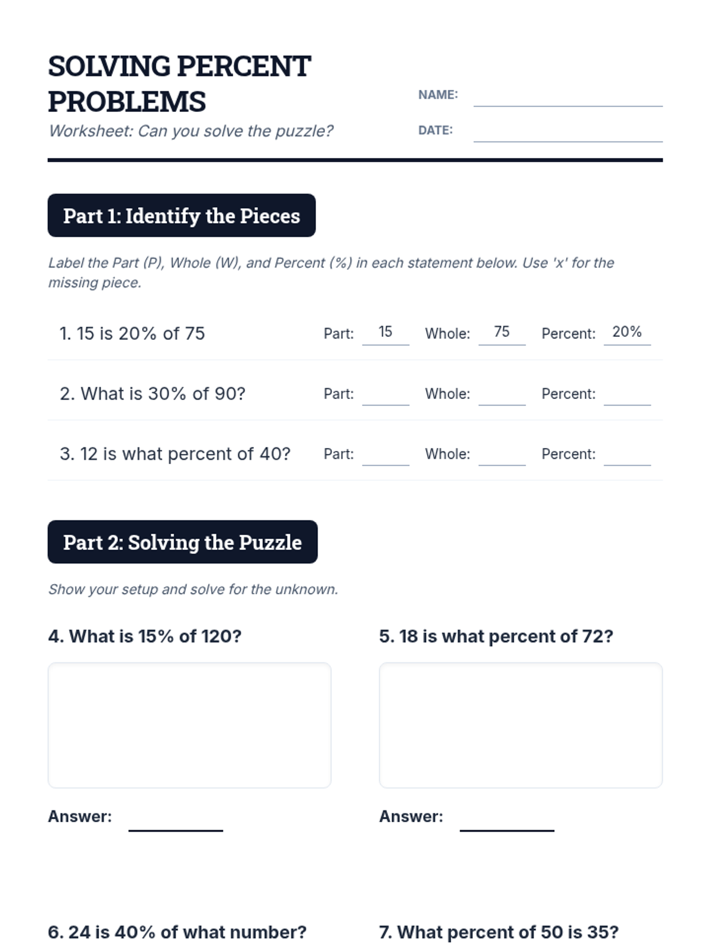Click the Name blank line
Viewport: 710px width, 947px height.
[x=567, y=98]
